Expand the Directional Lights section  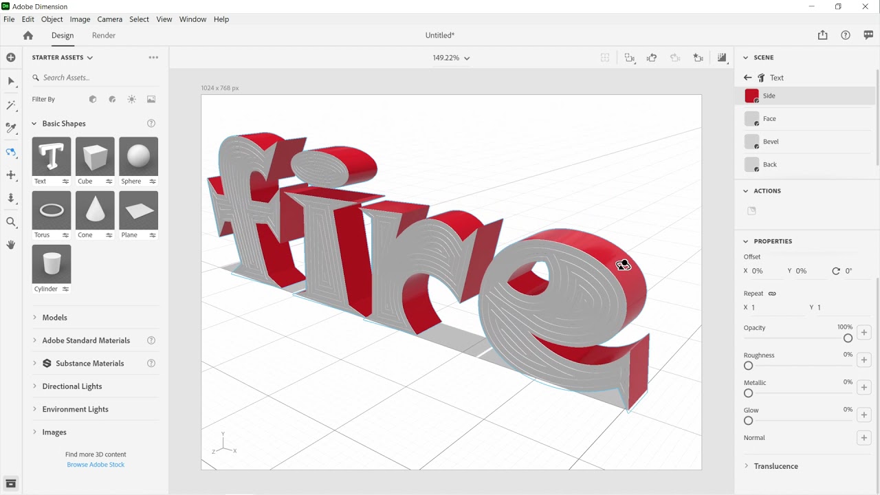coord(34,386)
